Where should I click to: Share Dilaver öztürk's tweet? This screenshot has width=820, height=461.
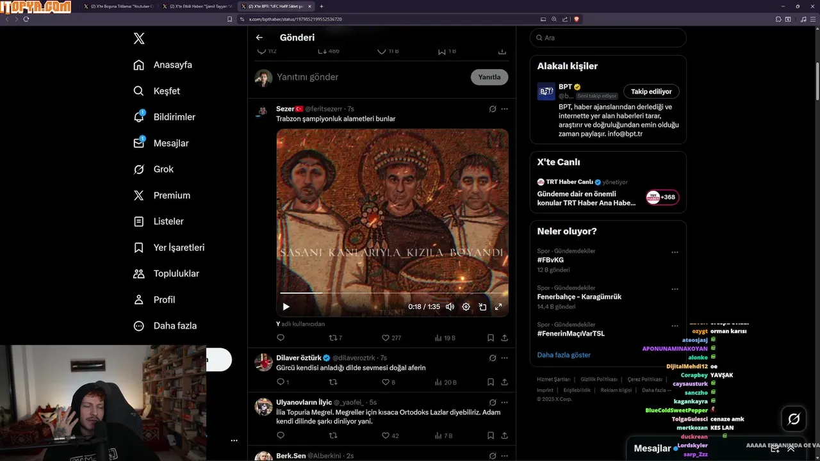tap(504, 382)
